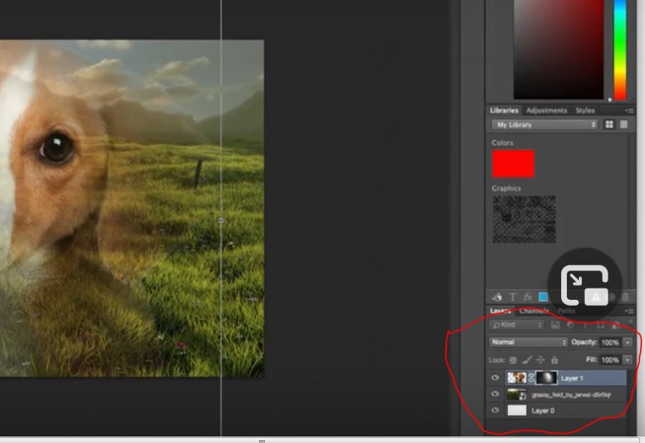This screenshot has height=443, width=645.
Task: Hide Layer 0 with the eye icon
Action: [x=494, y=411]
